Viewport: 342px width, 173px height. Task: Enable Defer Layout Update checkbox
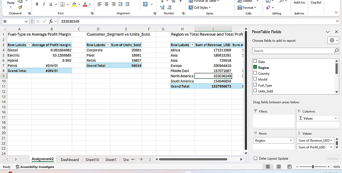pos(255,158)
